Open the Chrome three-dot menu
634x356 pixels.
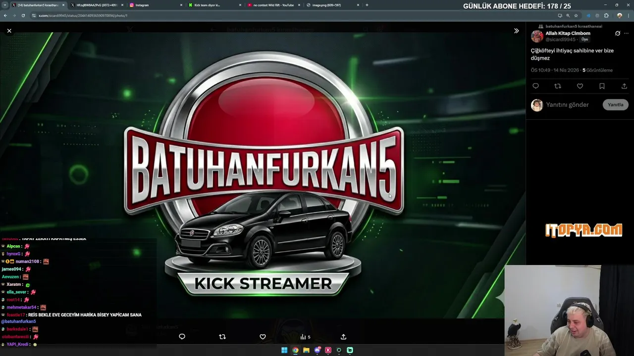[x=628, y=15]
